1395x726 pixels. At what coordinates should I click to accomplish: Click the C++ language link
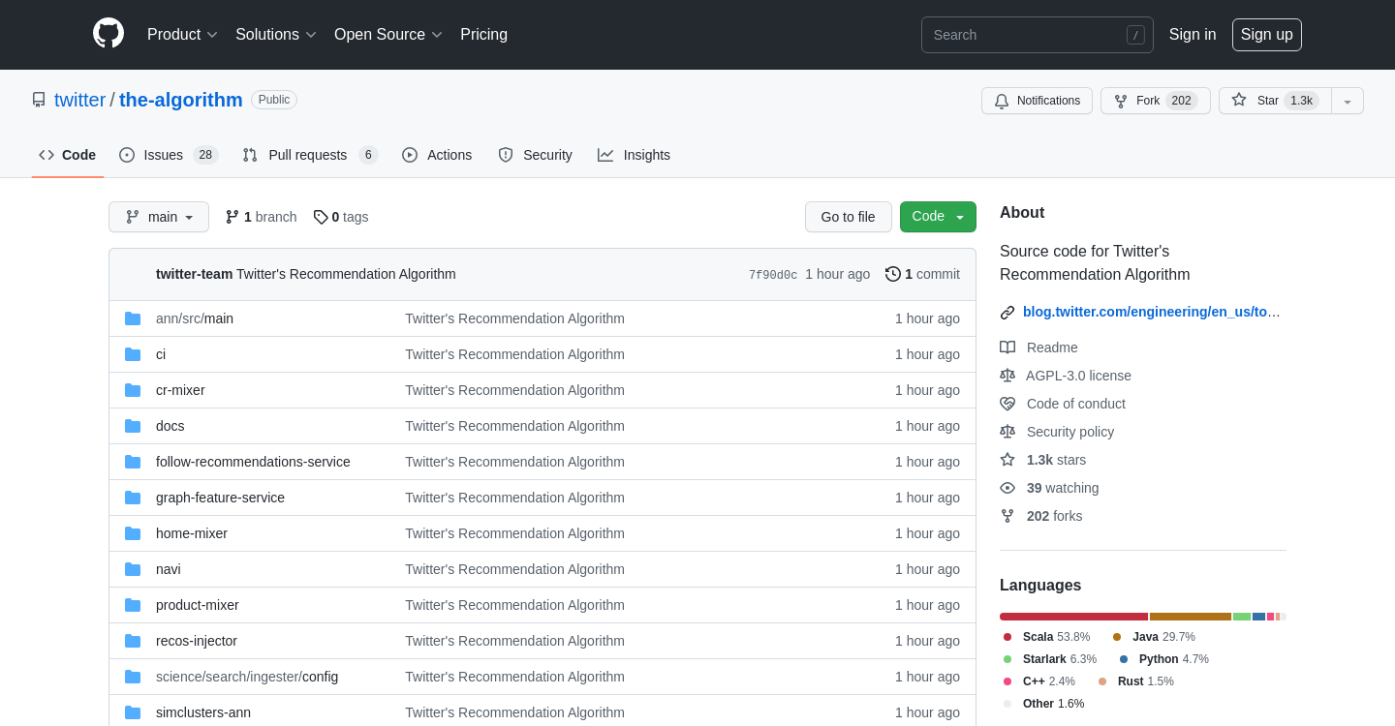pyautogui.click(x=1049, y=681)
